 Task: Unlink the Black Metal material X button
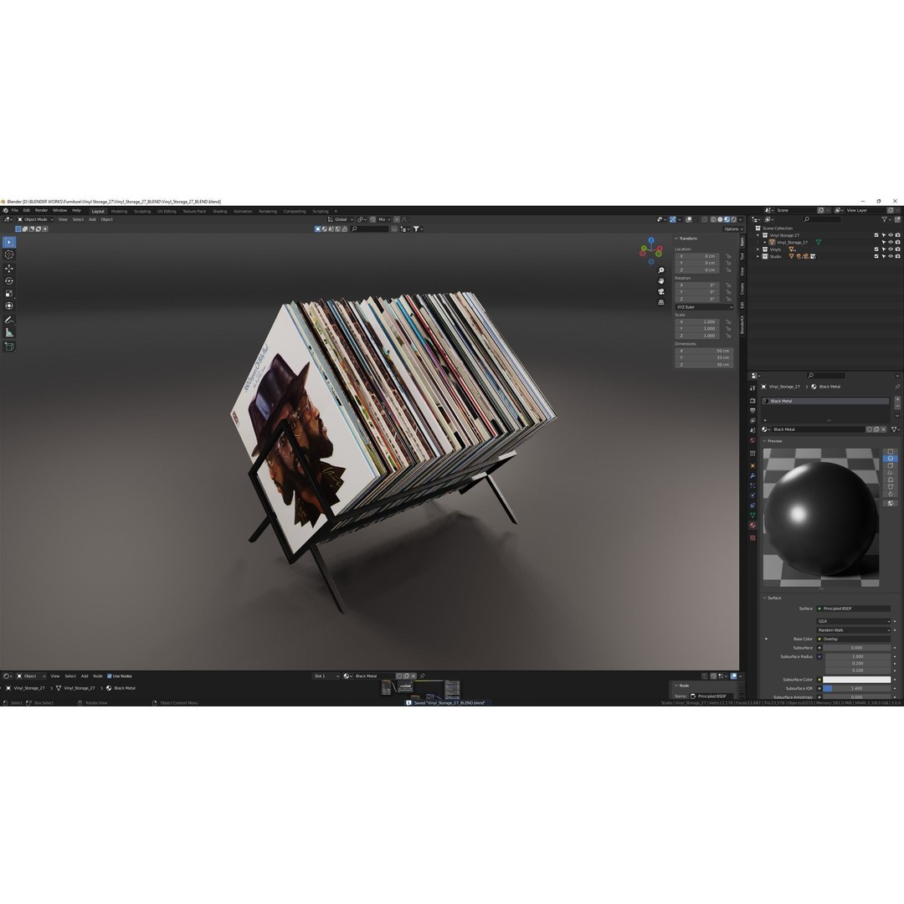click(x=883, y=429)
